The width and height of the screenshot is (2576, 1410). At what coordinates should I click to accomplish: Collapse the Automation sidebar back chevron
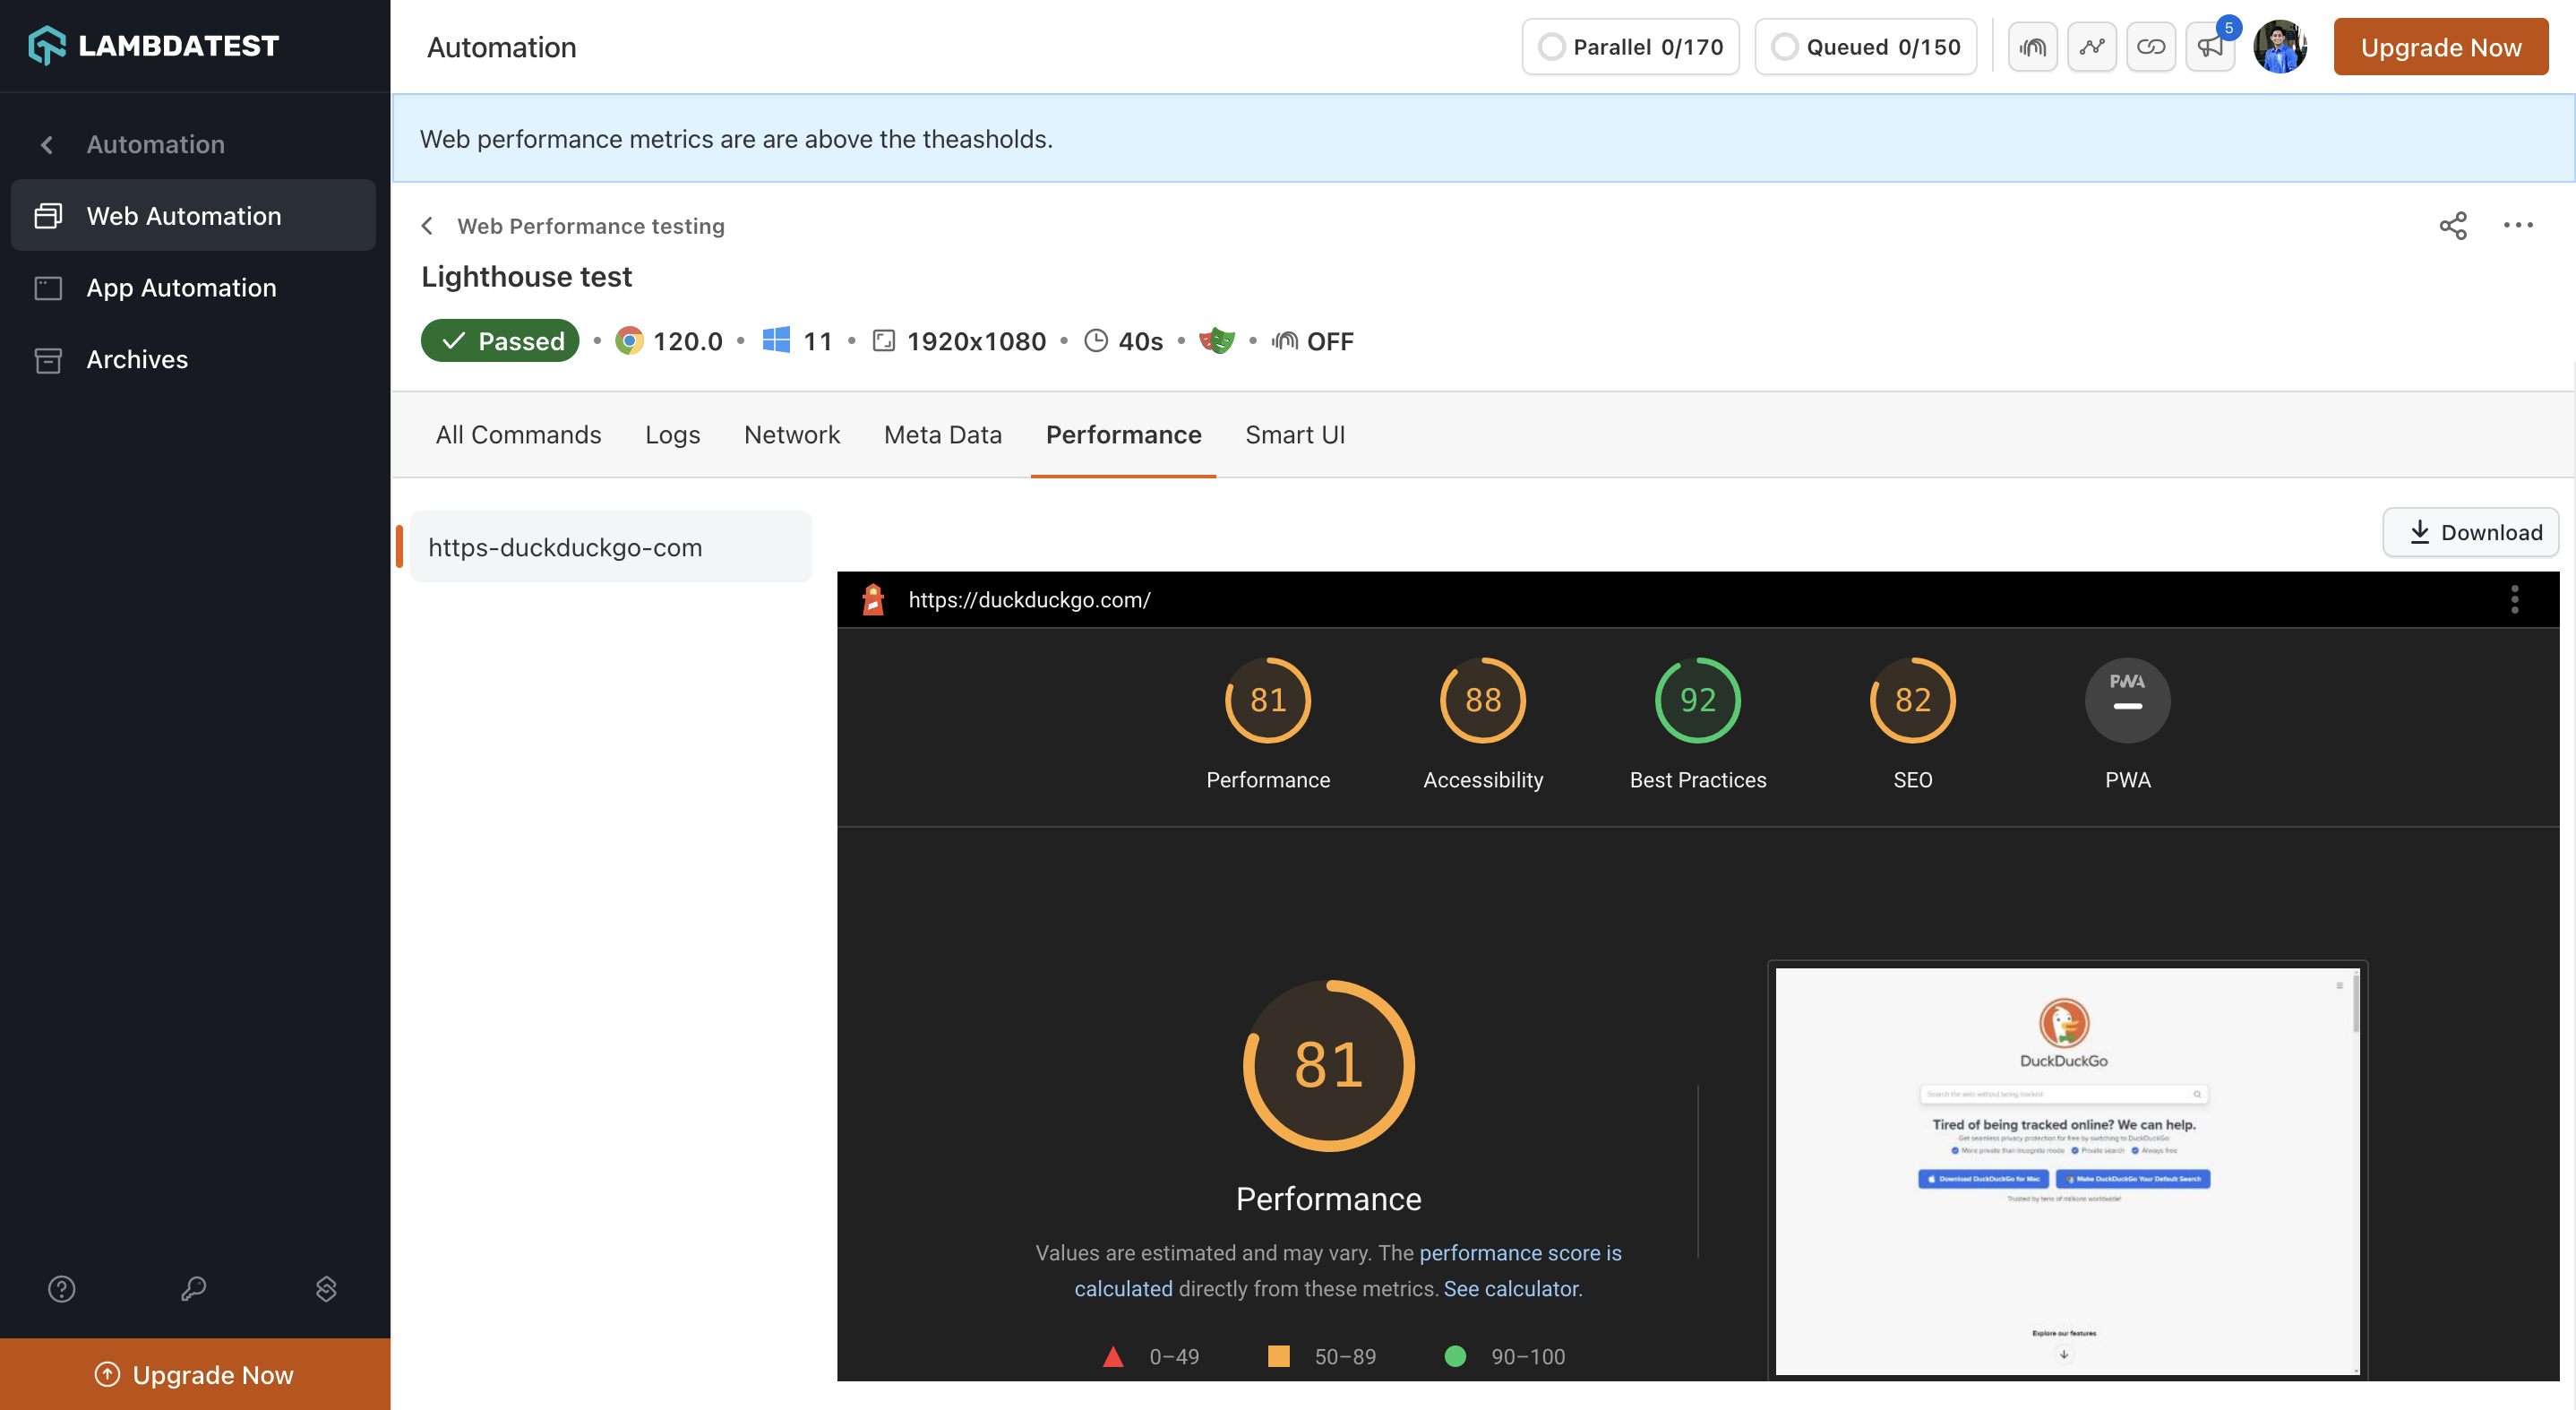pos(47,145)
